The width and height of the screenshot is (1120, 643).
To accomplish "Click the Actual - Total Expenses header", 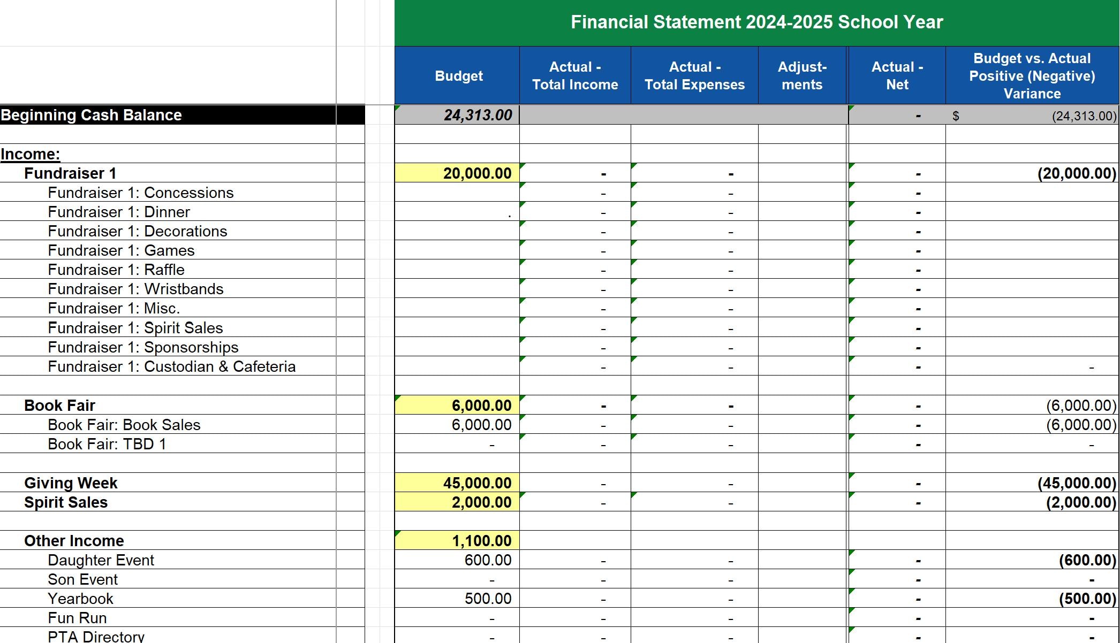I will (x=694, y=75).
